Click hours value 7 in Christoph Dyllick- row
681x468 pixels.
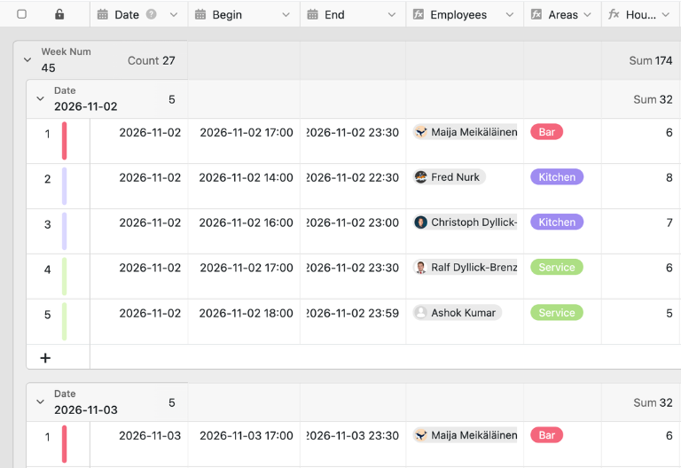[x=669, y=222]
